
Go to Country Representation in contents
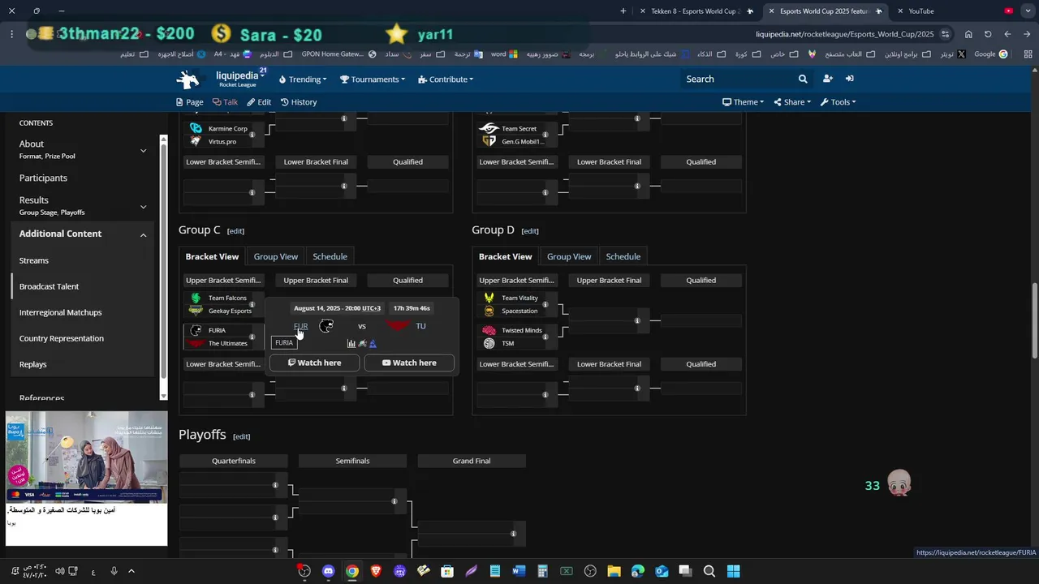pos(62,338)
